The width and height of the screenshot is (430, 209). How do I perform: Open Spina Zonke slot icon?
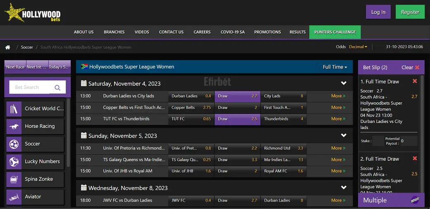[x=14, y=179]
